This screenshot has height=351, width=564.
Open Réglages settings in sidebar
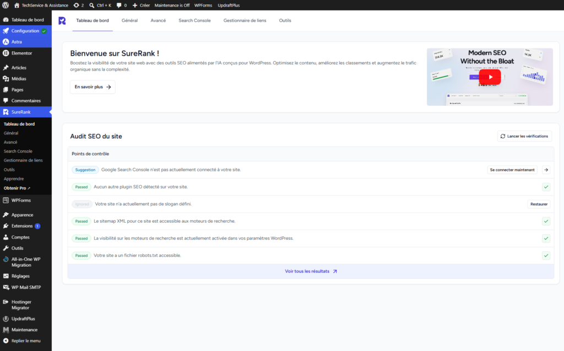[x=25, y=276]
